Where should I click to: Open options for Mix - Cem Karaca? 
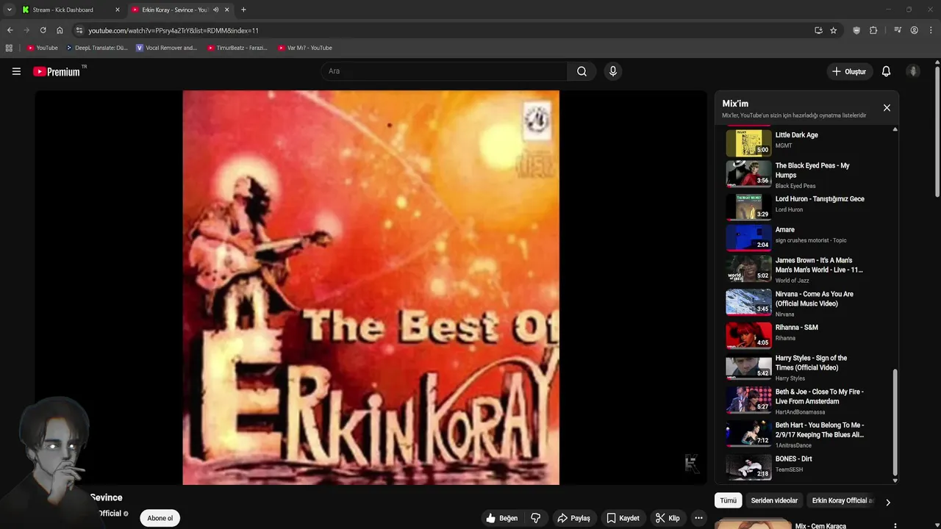895,526
